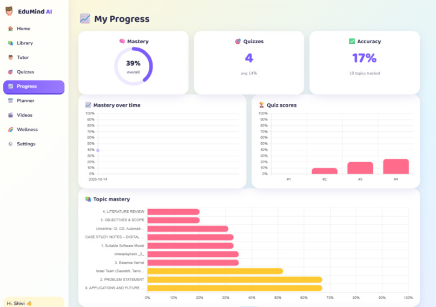Click the EduMind AI owl logo
Screen dimensions: 436x307
click(9, 11)
